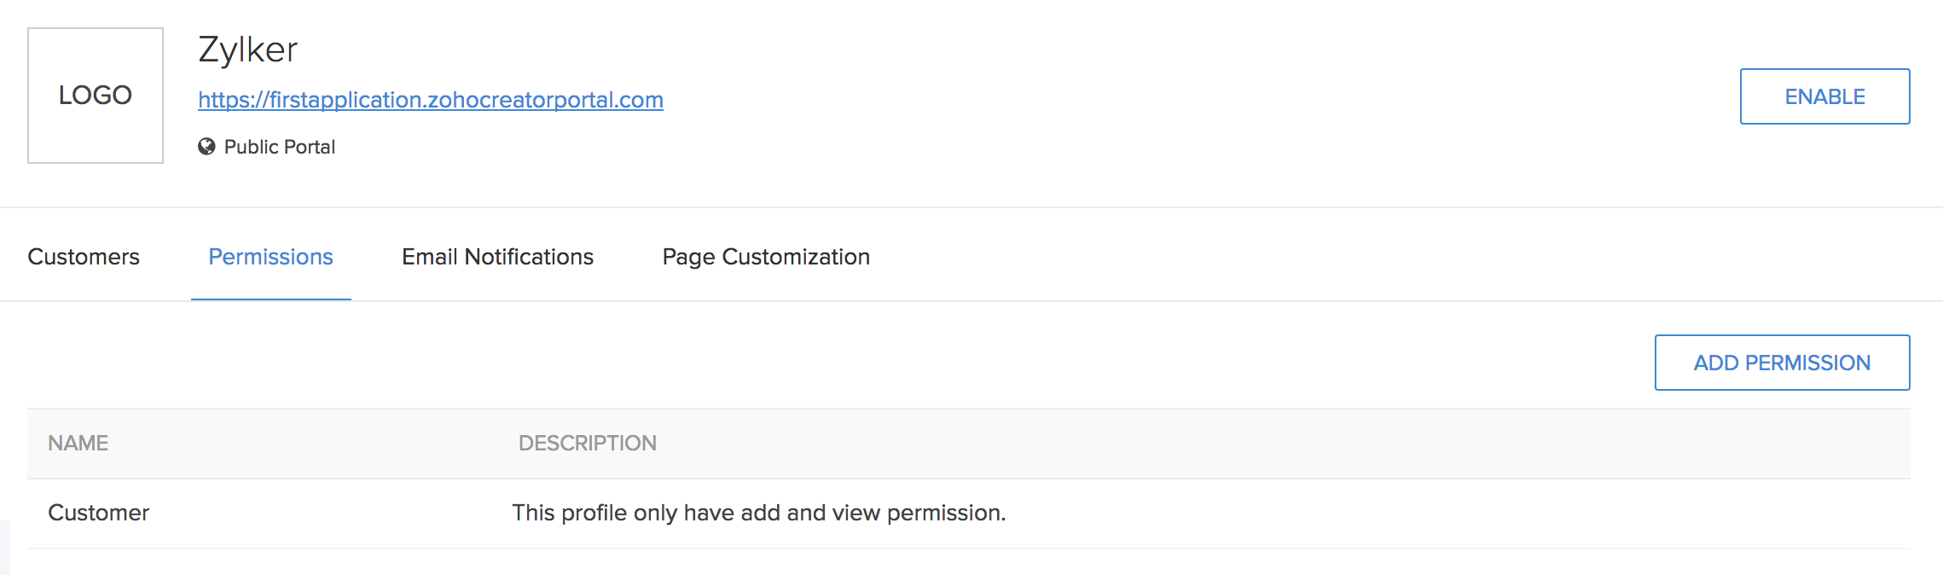The width and height of the screenshot is (1943, 575).
Task: Click the word LOGO in the placeholder
Action: (96, 96)
